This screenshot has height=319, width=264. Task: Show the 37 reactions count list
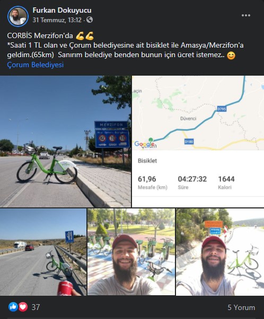(36, 307)
